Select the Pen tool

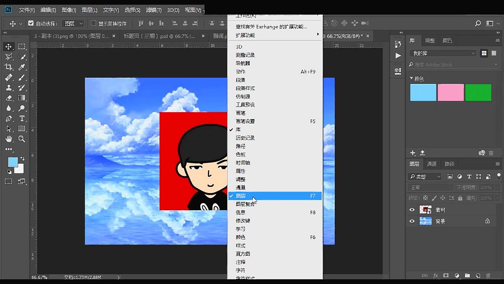point(9,118)
